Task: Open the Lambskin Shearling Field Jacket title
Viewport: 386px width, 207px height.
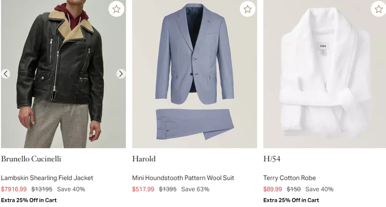Action: [47, 178]
